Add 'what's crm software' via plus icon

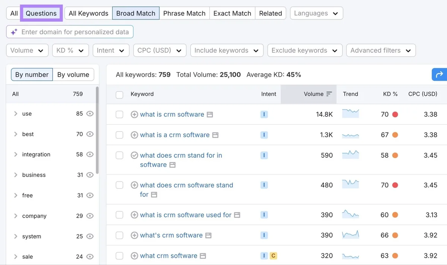pos(134,236)
